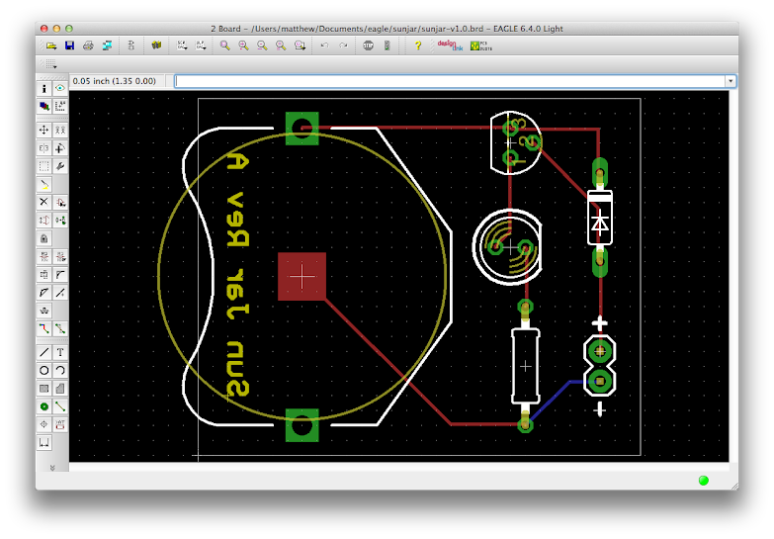The image size is (774, 539).
Task: Select the Ripup tool
Action: coord(60,329)
